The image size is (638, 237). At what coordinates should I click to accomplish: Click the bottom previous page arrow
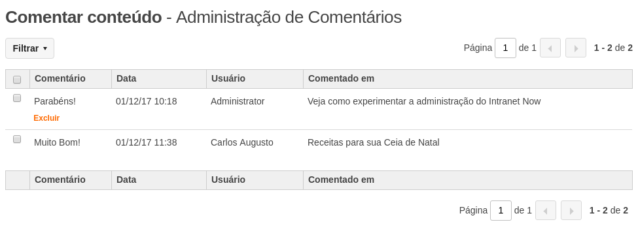click(546, 210)
